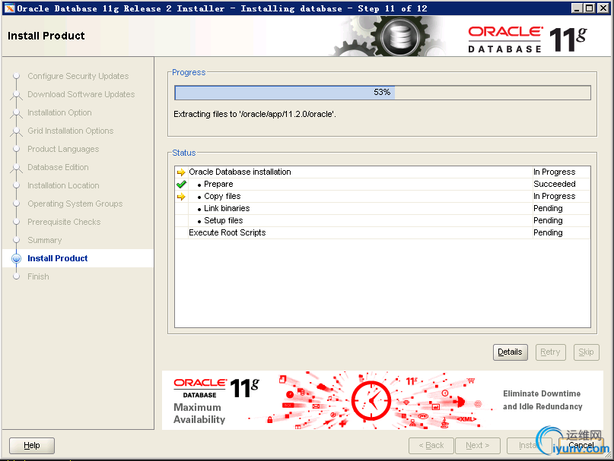Viewport: 614px width, 461px height.
Task: Click the 53% progress bar
Action: click(x=382, y=93)
